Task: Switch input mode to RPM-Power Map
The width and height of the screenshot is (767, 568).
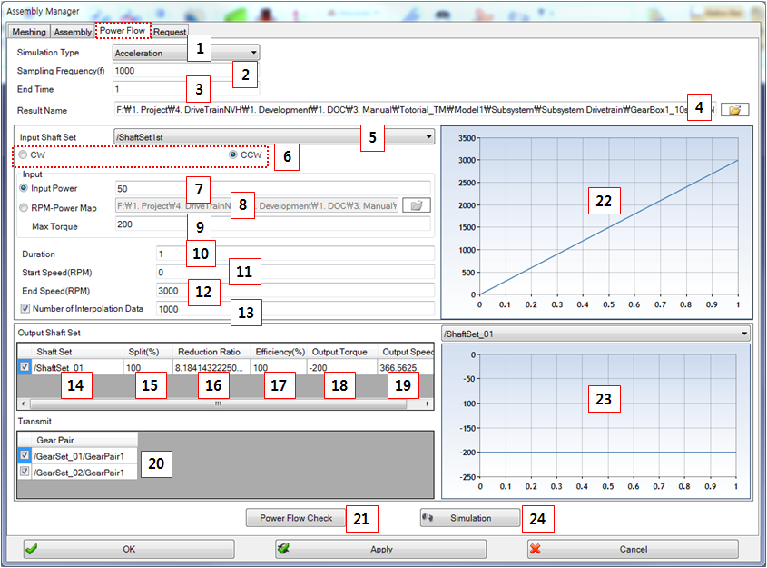Action: click(x=22, y=205)
